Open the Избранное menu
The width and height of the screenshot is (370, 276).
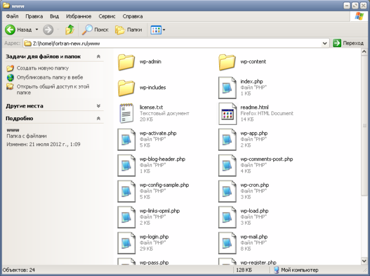click(79, 16)
